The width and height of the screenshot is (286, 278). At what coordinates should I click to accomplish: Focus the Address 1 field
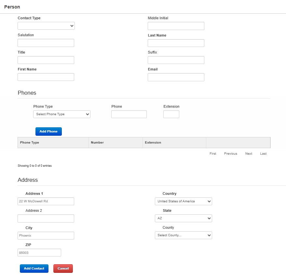coord(46,201)
